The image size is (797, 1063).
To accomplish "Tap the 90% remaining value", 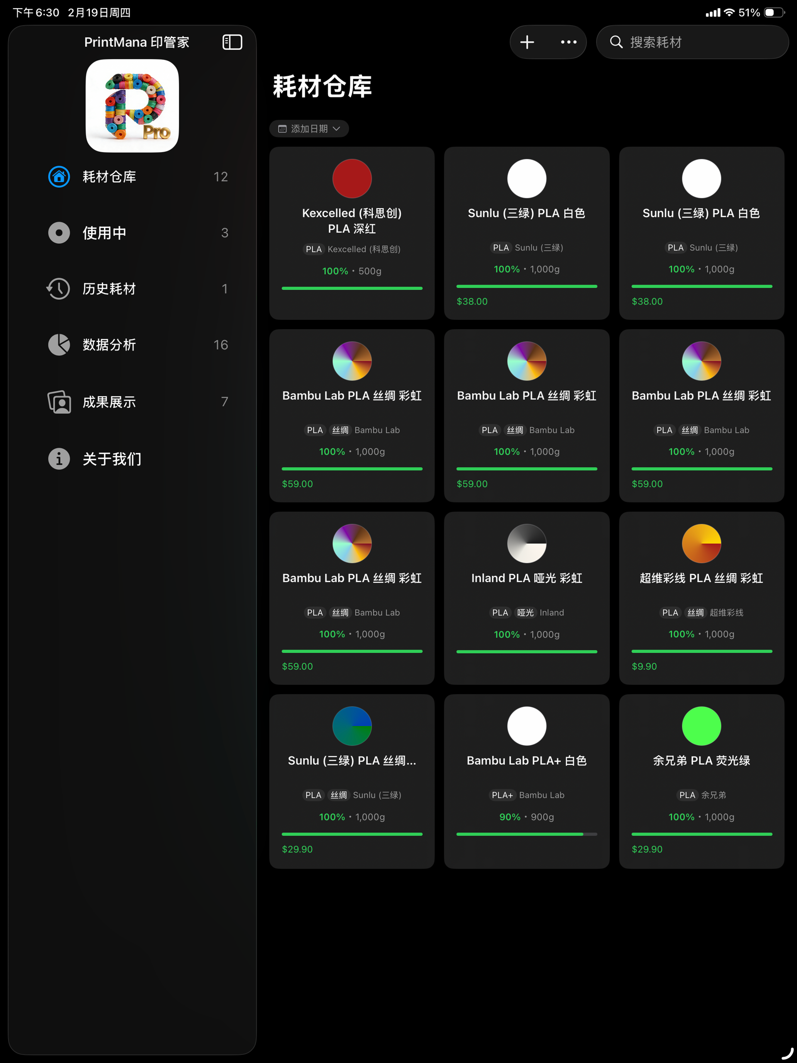I will (510, 817).
